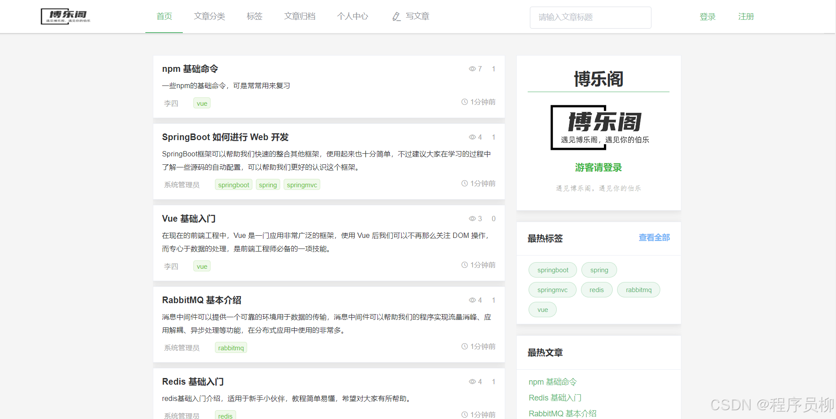Click the clock icon on npm 基础命令 card
The image size is (836, 419).
pos(465,102)
